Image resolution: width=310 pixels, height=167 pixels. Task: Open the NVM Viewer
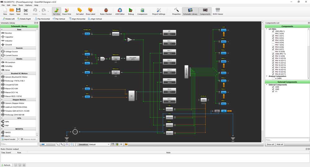tap(218, 11)
